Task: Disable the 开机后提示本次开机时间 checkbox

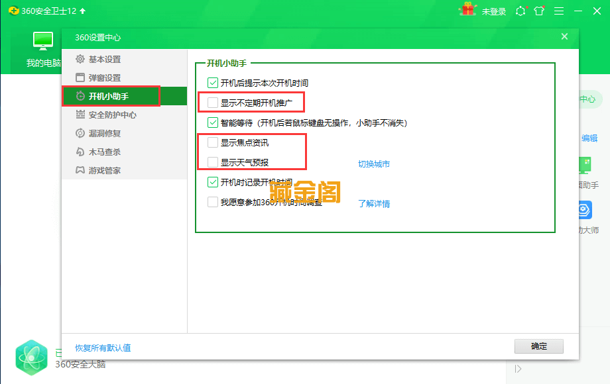Action: [213, 83]
